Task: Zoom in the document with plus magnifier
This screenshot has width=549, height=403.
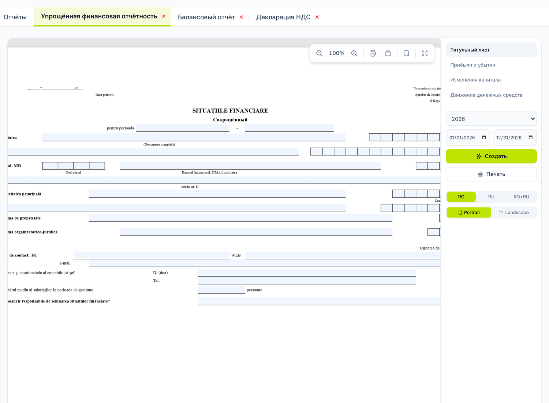Action: (x=354, y=53)
